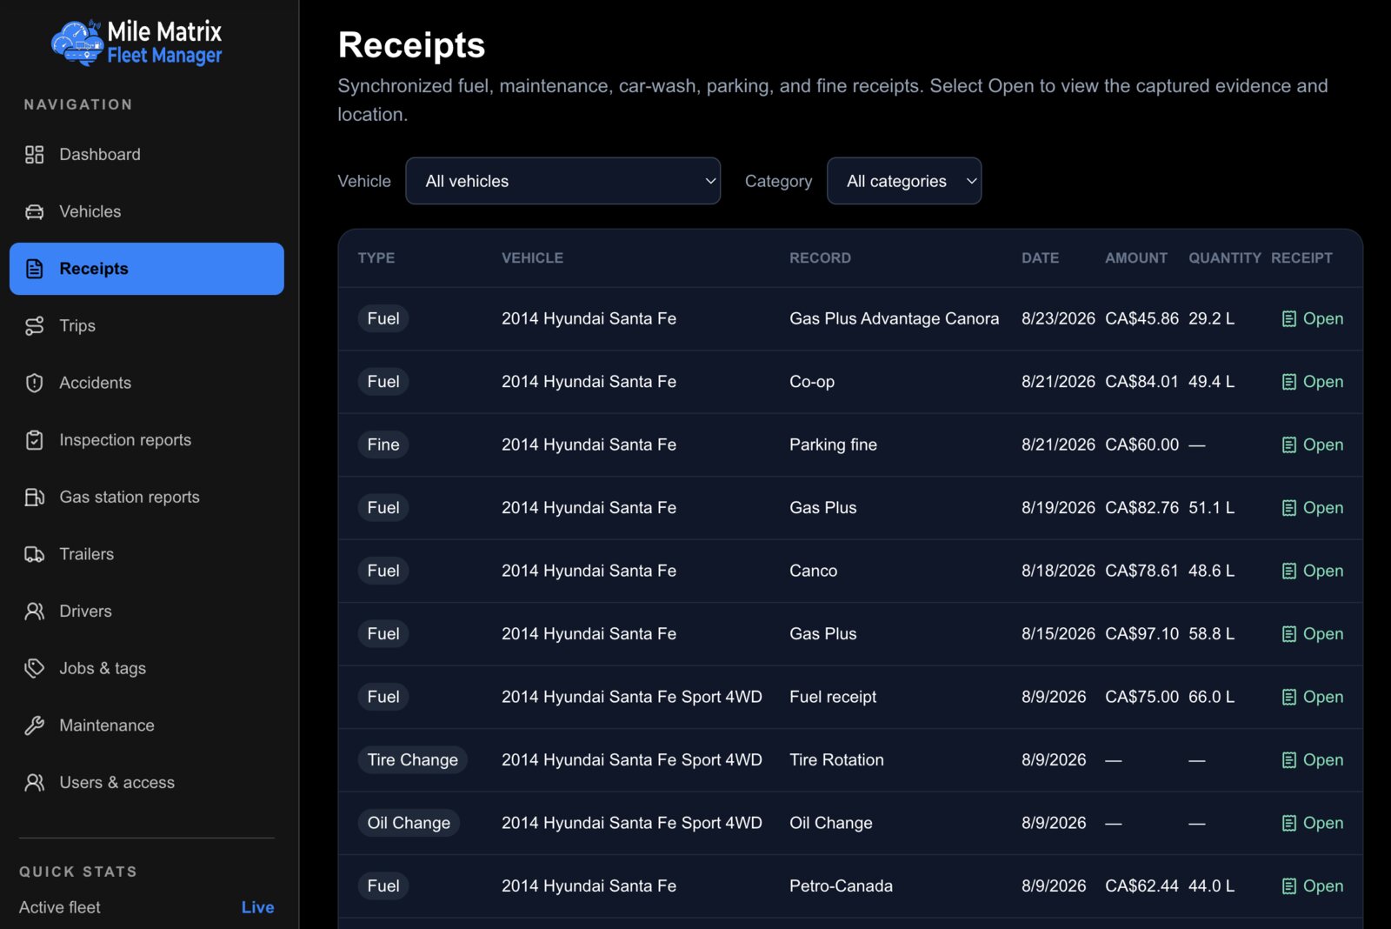Click the Accidents shield icon
Screen dimensions: 1391x929
pos(34,383)
